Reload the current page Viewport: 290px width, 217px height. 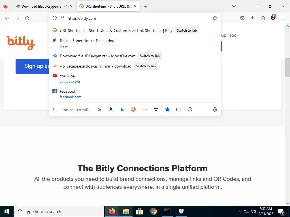tap(27, 18)
